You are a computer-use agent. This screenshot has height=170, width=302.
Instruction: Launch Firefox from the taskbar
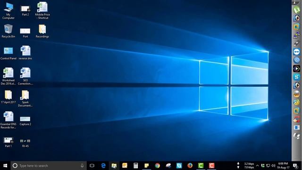190,166
